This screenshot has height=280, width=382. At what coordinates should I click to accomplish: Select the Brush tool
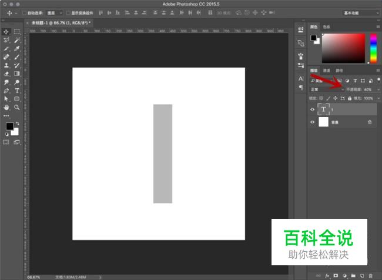point(17,57)
